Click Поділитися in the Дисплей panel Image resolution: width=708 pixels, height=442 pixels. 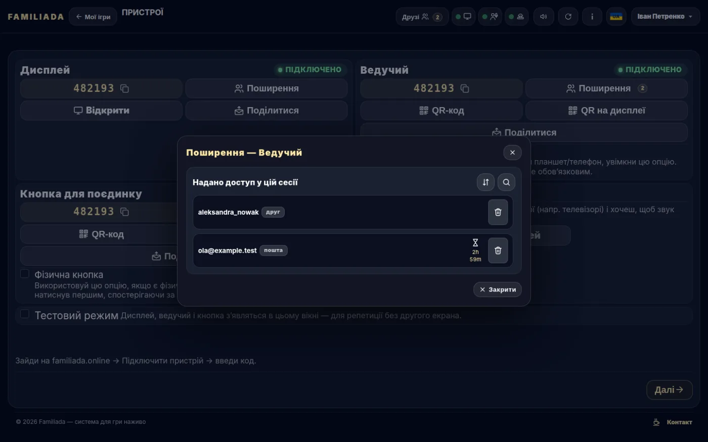tap(267, 111)
